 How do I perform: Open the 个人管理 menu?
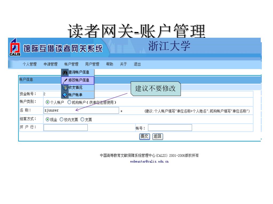tap(30, 64)
